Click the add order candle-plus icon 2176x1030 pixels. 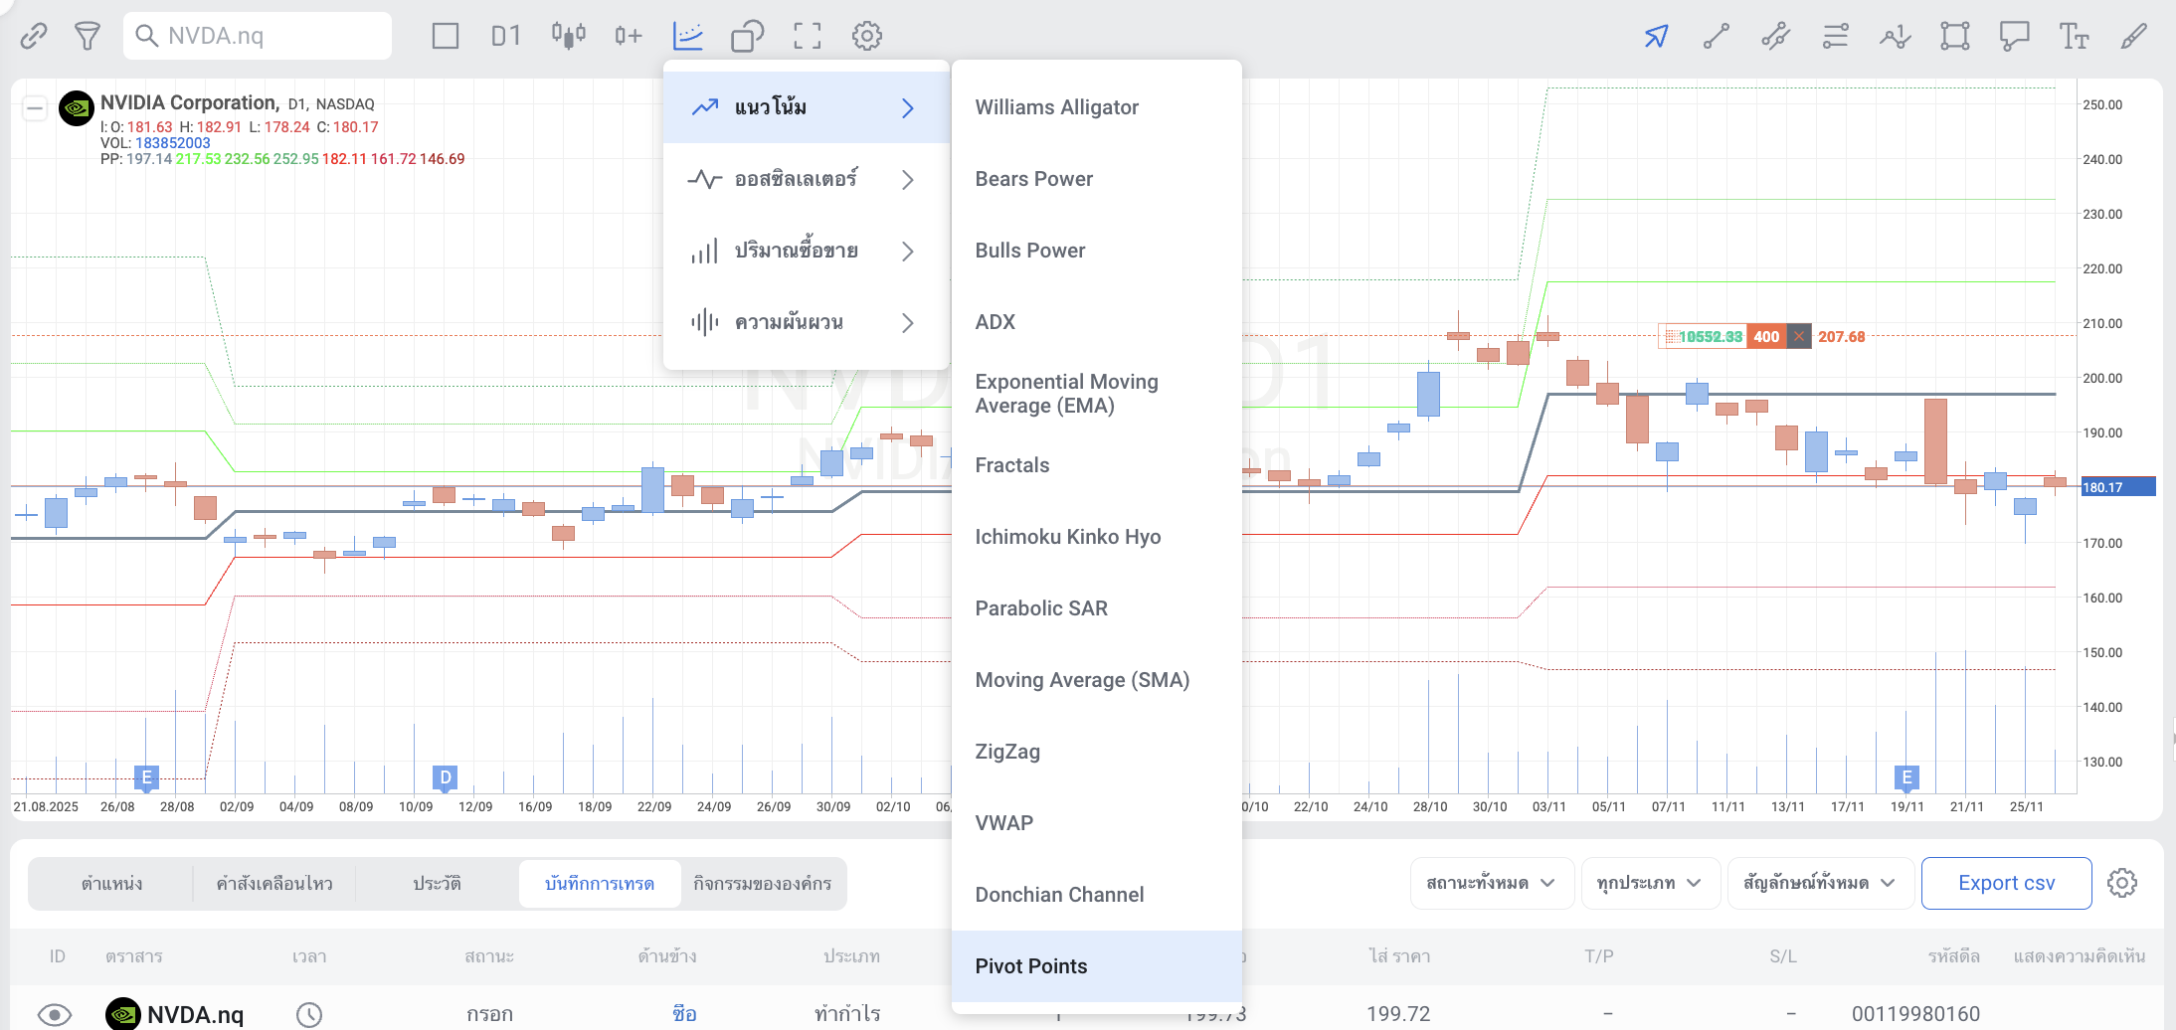[x=629, y=37]
